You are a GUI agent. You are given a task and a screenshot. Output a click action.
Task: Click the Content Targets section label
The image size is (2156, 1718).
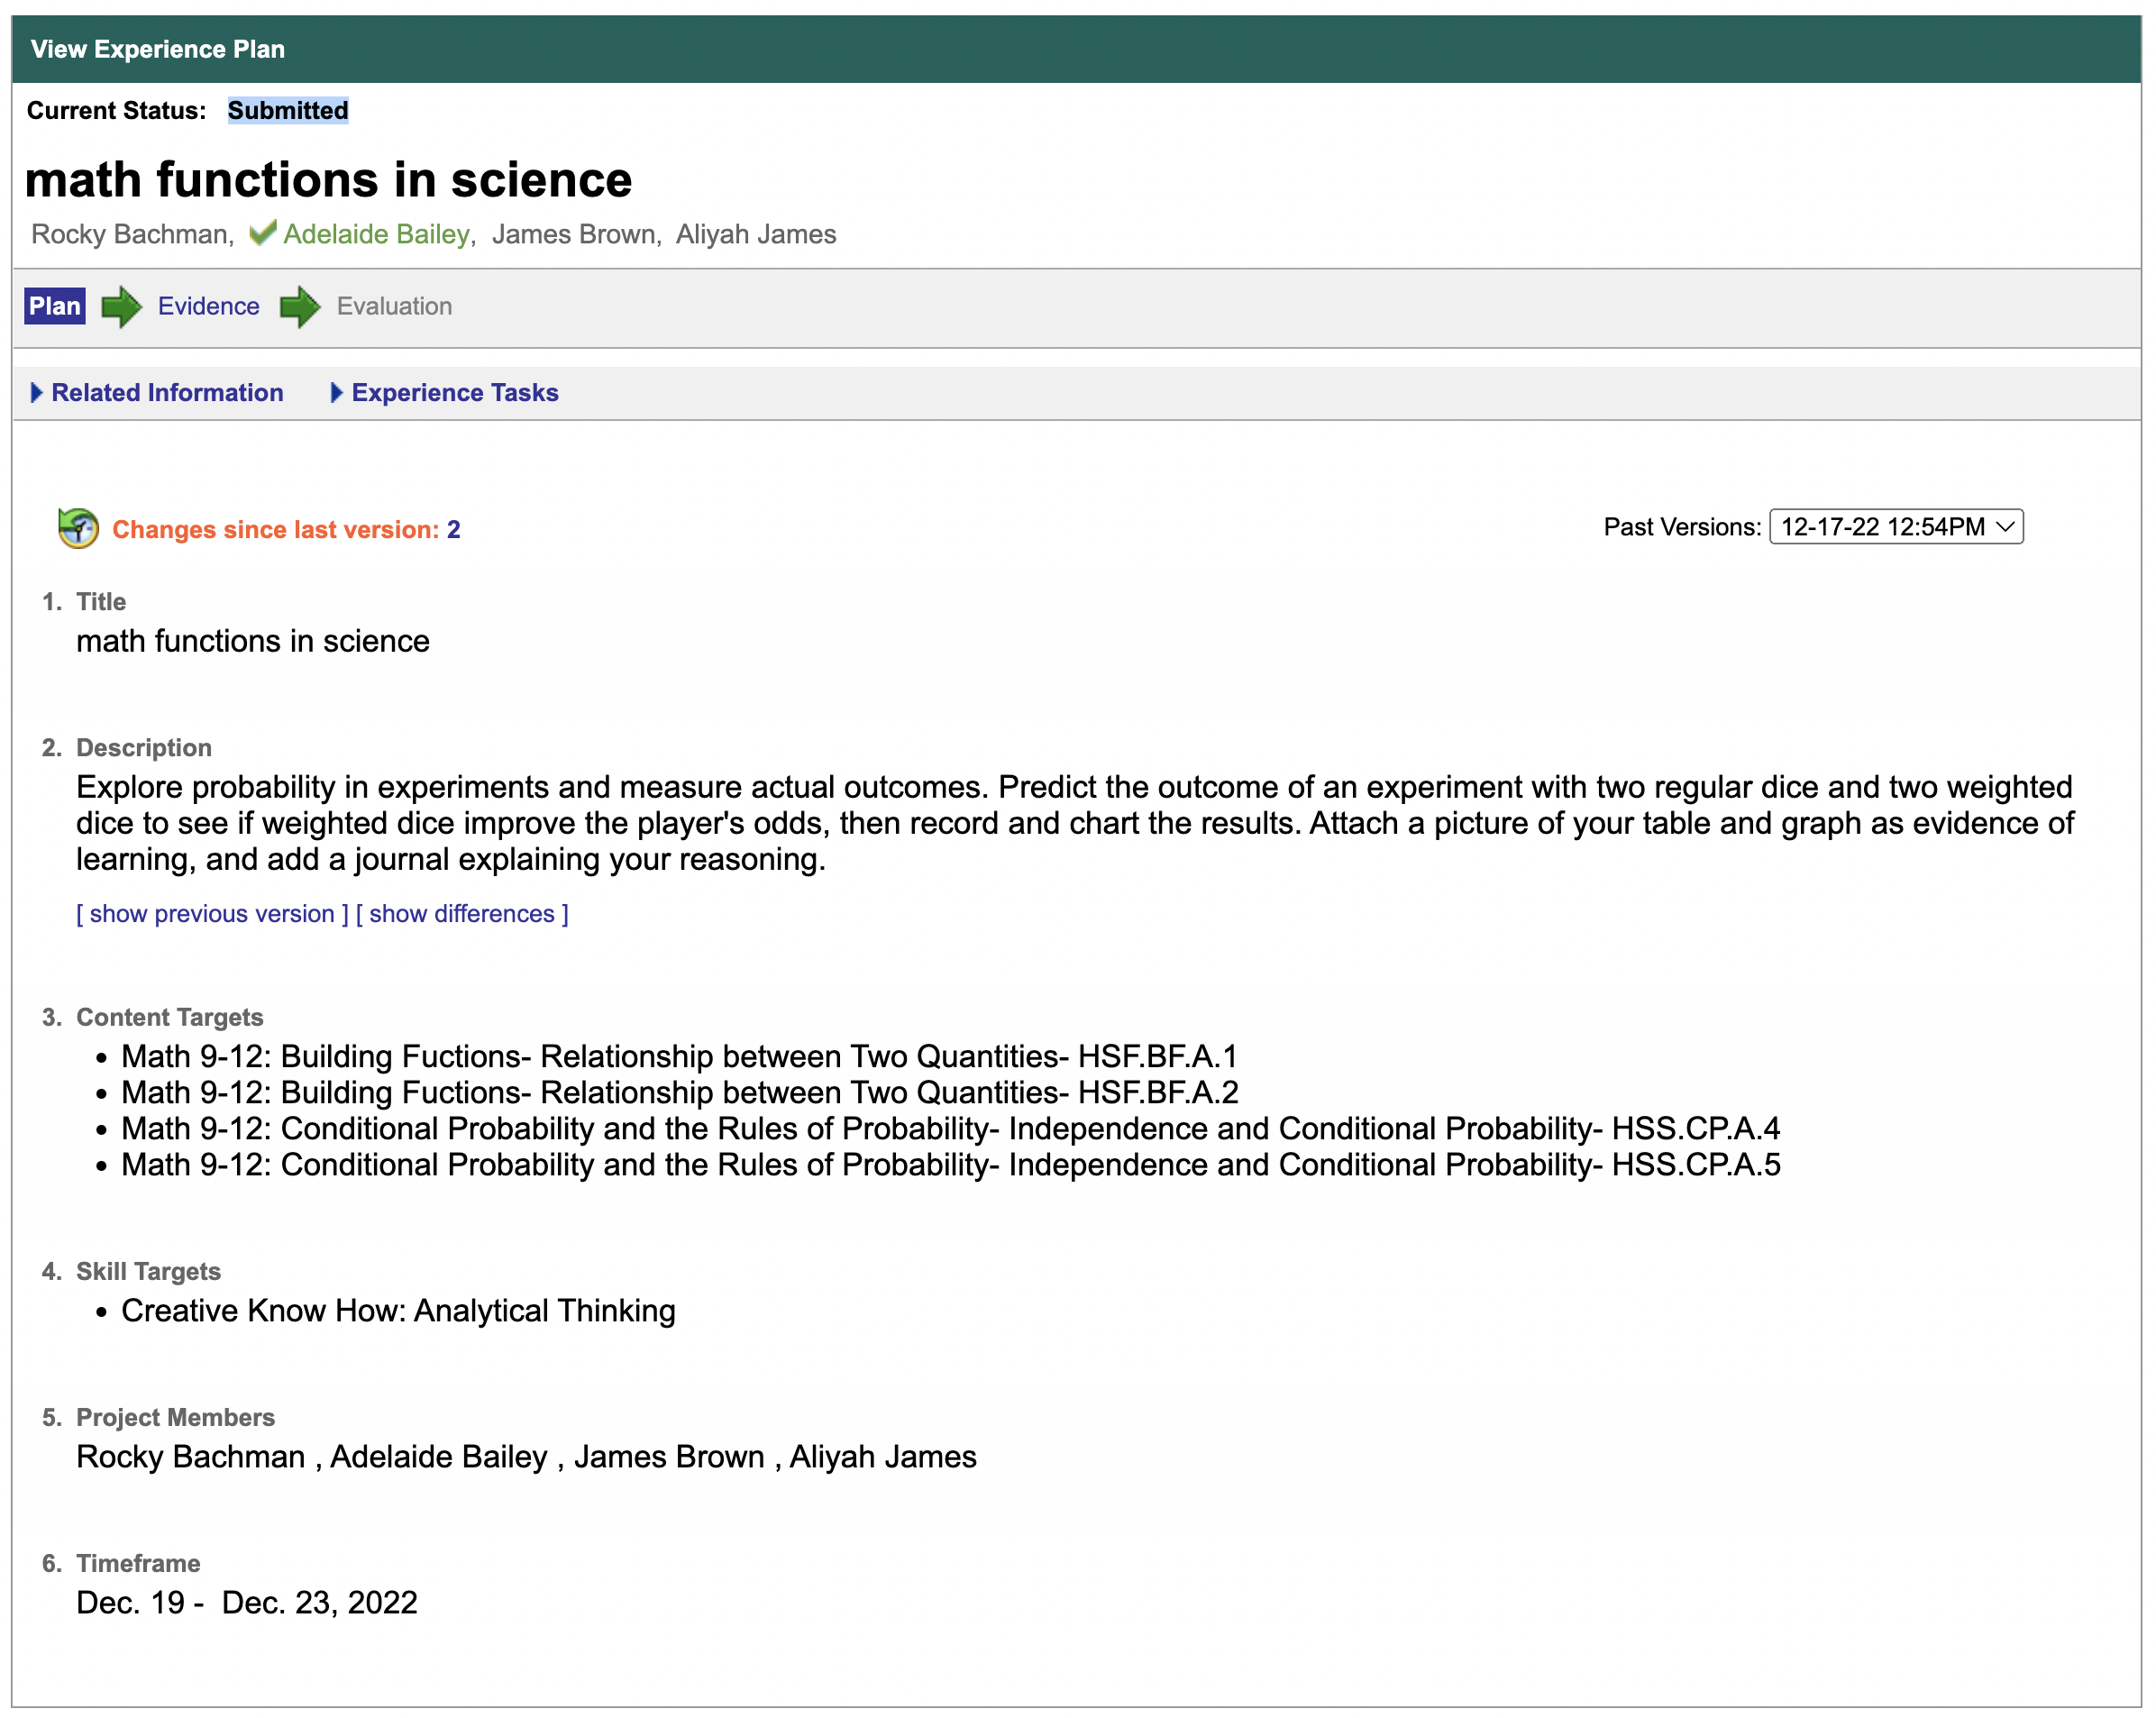170,1017
